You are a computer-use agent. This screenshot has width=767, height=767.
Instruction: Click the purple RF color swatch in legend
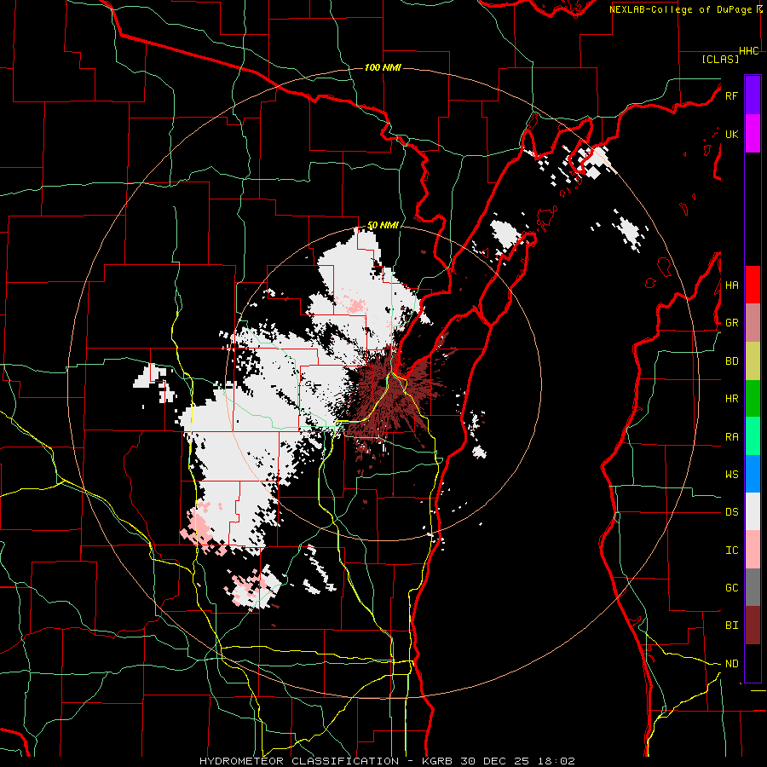tap(753, 95)
